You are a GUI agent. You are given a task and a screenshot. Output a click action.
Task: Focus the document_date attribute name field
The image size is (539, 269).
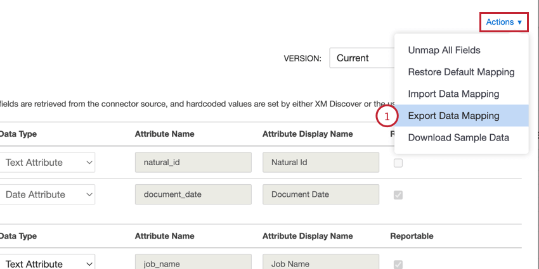click(193, 195)
